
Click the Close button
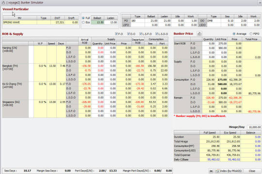252,171
